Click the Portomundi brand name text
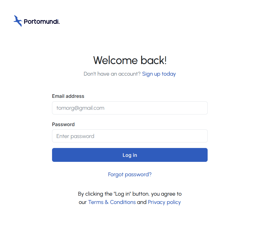 coord(42,21)
